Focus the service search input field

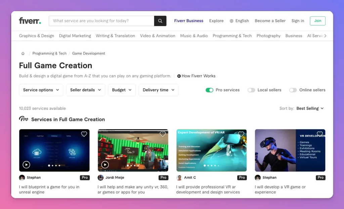tap(101, 21)
